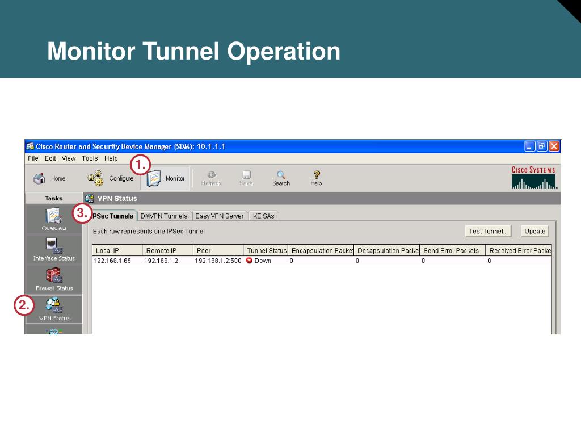Open the View menu
This screenshot has height=436, width=581.
coord(69,158)
